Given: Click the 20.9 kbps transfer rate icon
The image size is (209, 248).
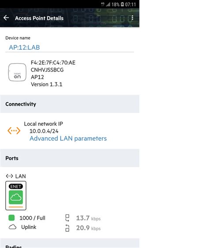Looking at the screenshot, I should (x=67, y=228).
